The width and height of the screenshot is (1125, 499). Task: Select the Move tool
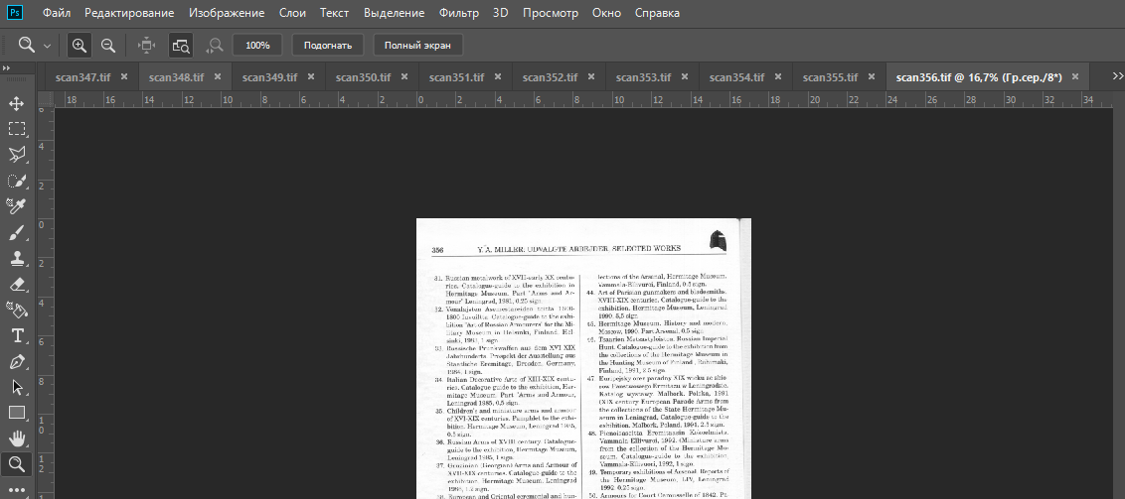coord(17,103)
